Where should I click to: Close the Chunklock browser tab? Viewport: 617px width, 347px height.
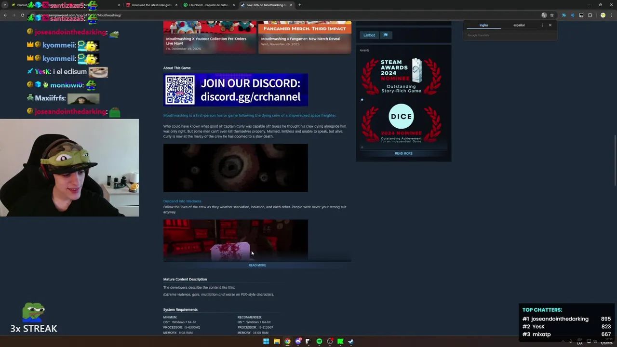(x=234, y=5)
